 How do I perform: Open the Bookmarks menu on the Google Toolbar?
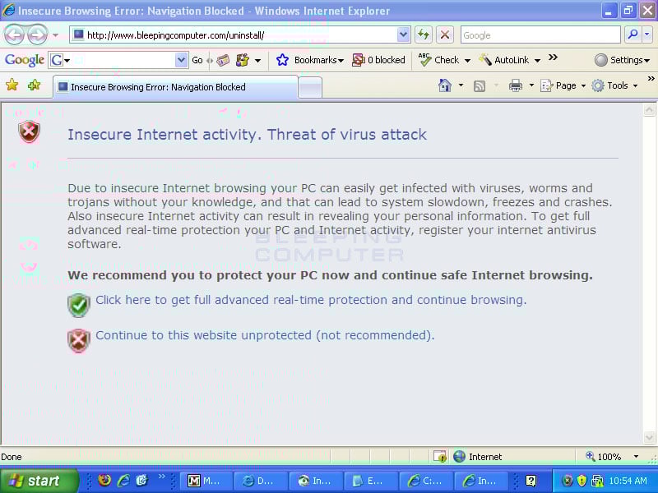[x=318, y=60]
